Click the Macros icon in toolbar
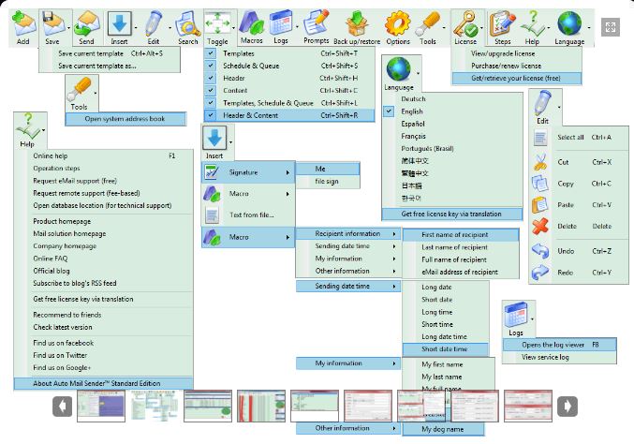634x444 pixels. (x=250, y=22)
